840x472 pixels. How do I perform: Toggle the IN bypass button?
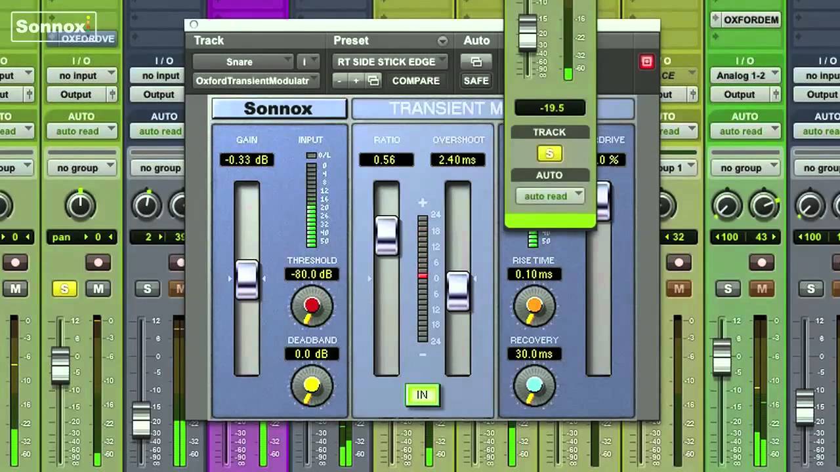tap(422, 395)
